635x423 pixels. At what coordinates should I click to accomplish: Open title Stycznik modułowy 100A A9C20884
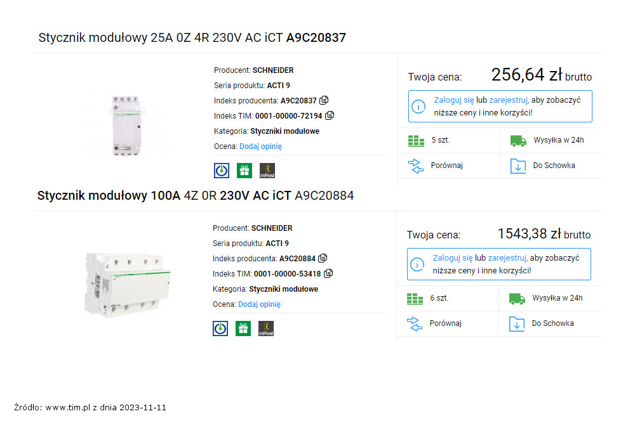pos(195,195)
